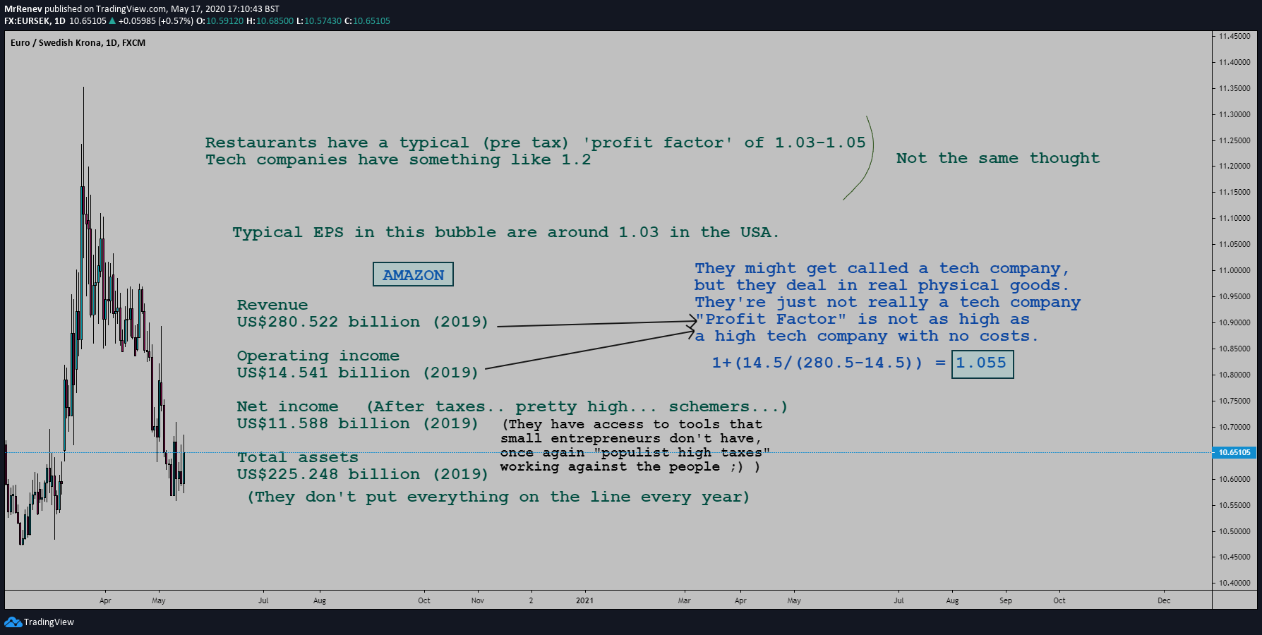Click 'They might get called a tech company' text

(x=882, y=268)
